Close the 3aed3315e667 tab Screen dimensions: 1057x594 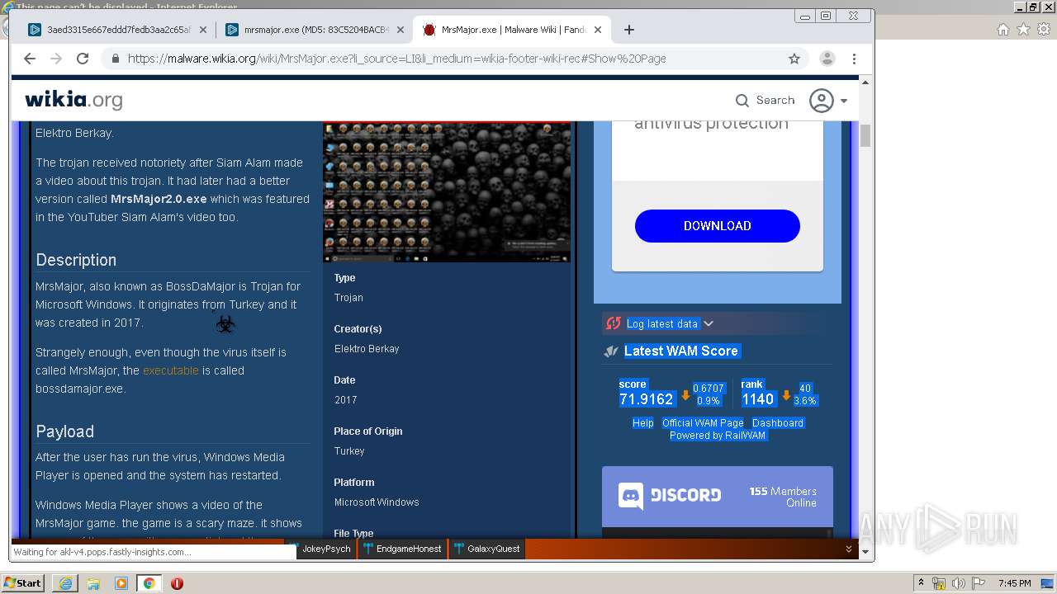[x=204, y=30]
